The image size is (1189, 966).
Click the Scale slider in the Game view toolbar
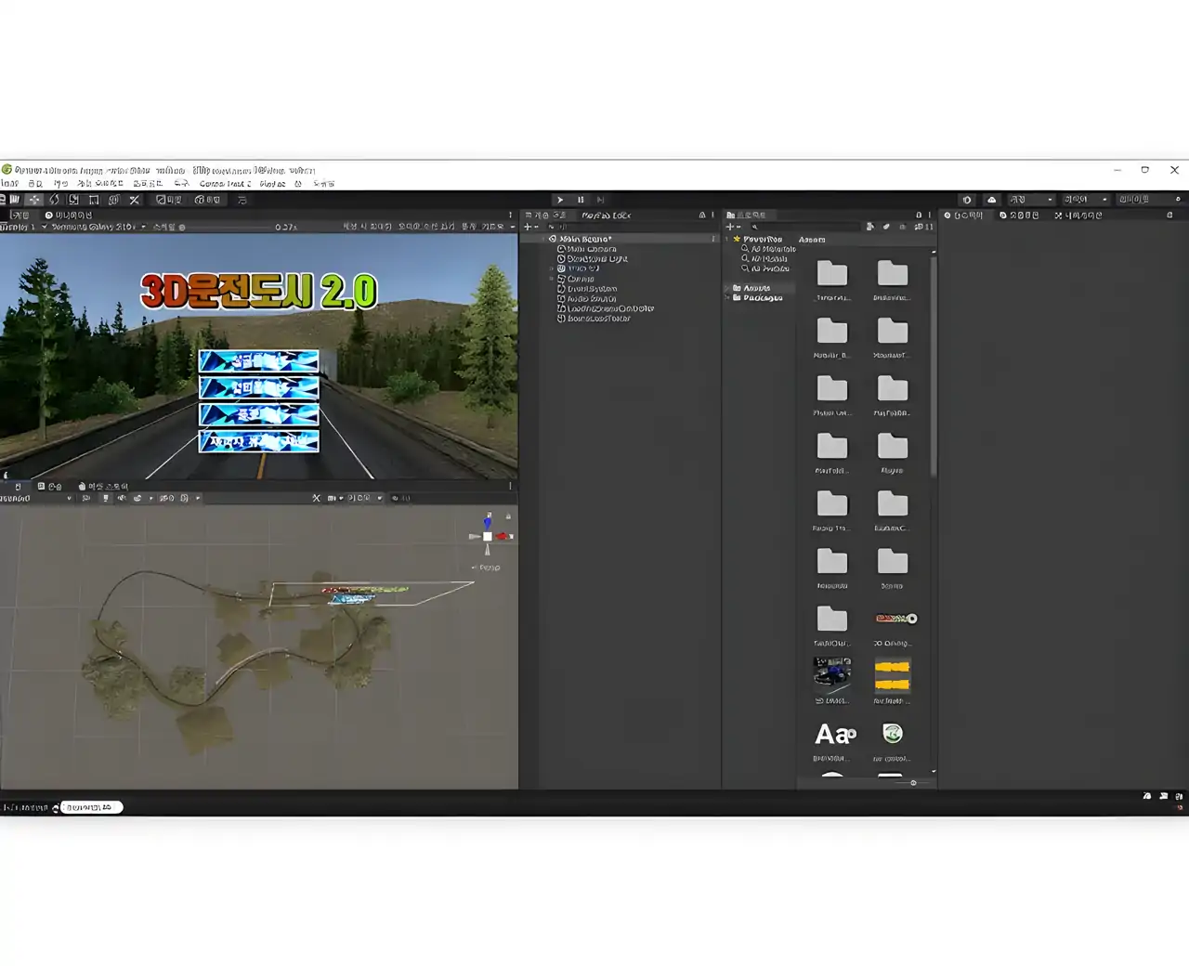point(214,226)
